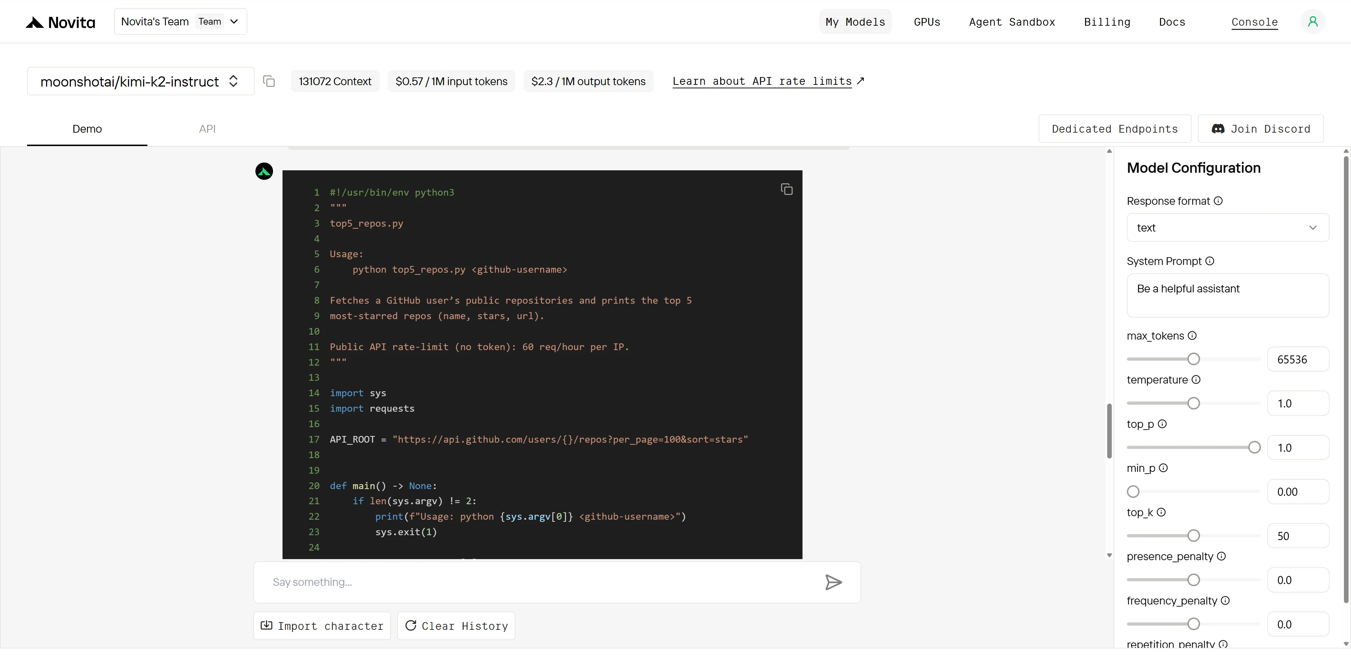Switch to the API tab
Image resolution: width=1351 pixels, height=671 pixels.
[x=207, y=129]
